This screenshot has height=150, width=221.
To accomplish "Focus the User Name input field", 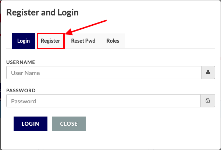I will click(104, 72).
